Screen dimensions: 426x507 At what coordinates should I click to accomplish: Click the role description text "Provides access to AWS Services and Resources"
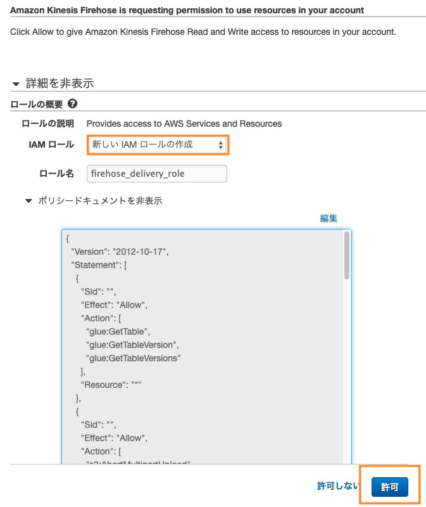(184, 124)
